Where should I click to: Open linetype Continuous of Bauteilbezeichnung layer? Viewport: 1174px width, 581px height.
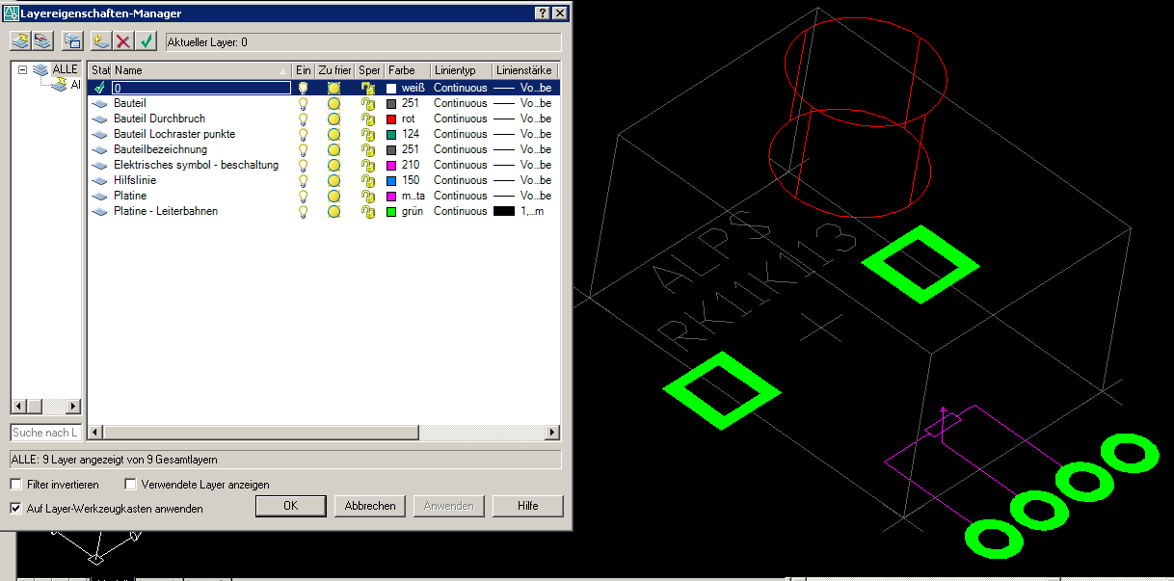point(460,149)
